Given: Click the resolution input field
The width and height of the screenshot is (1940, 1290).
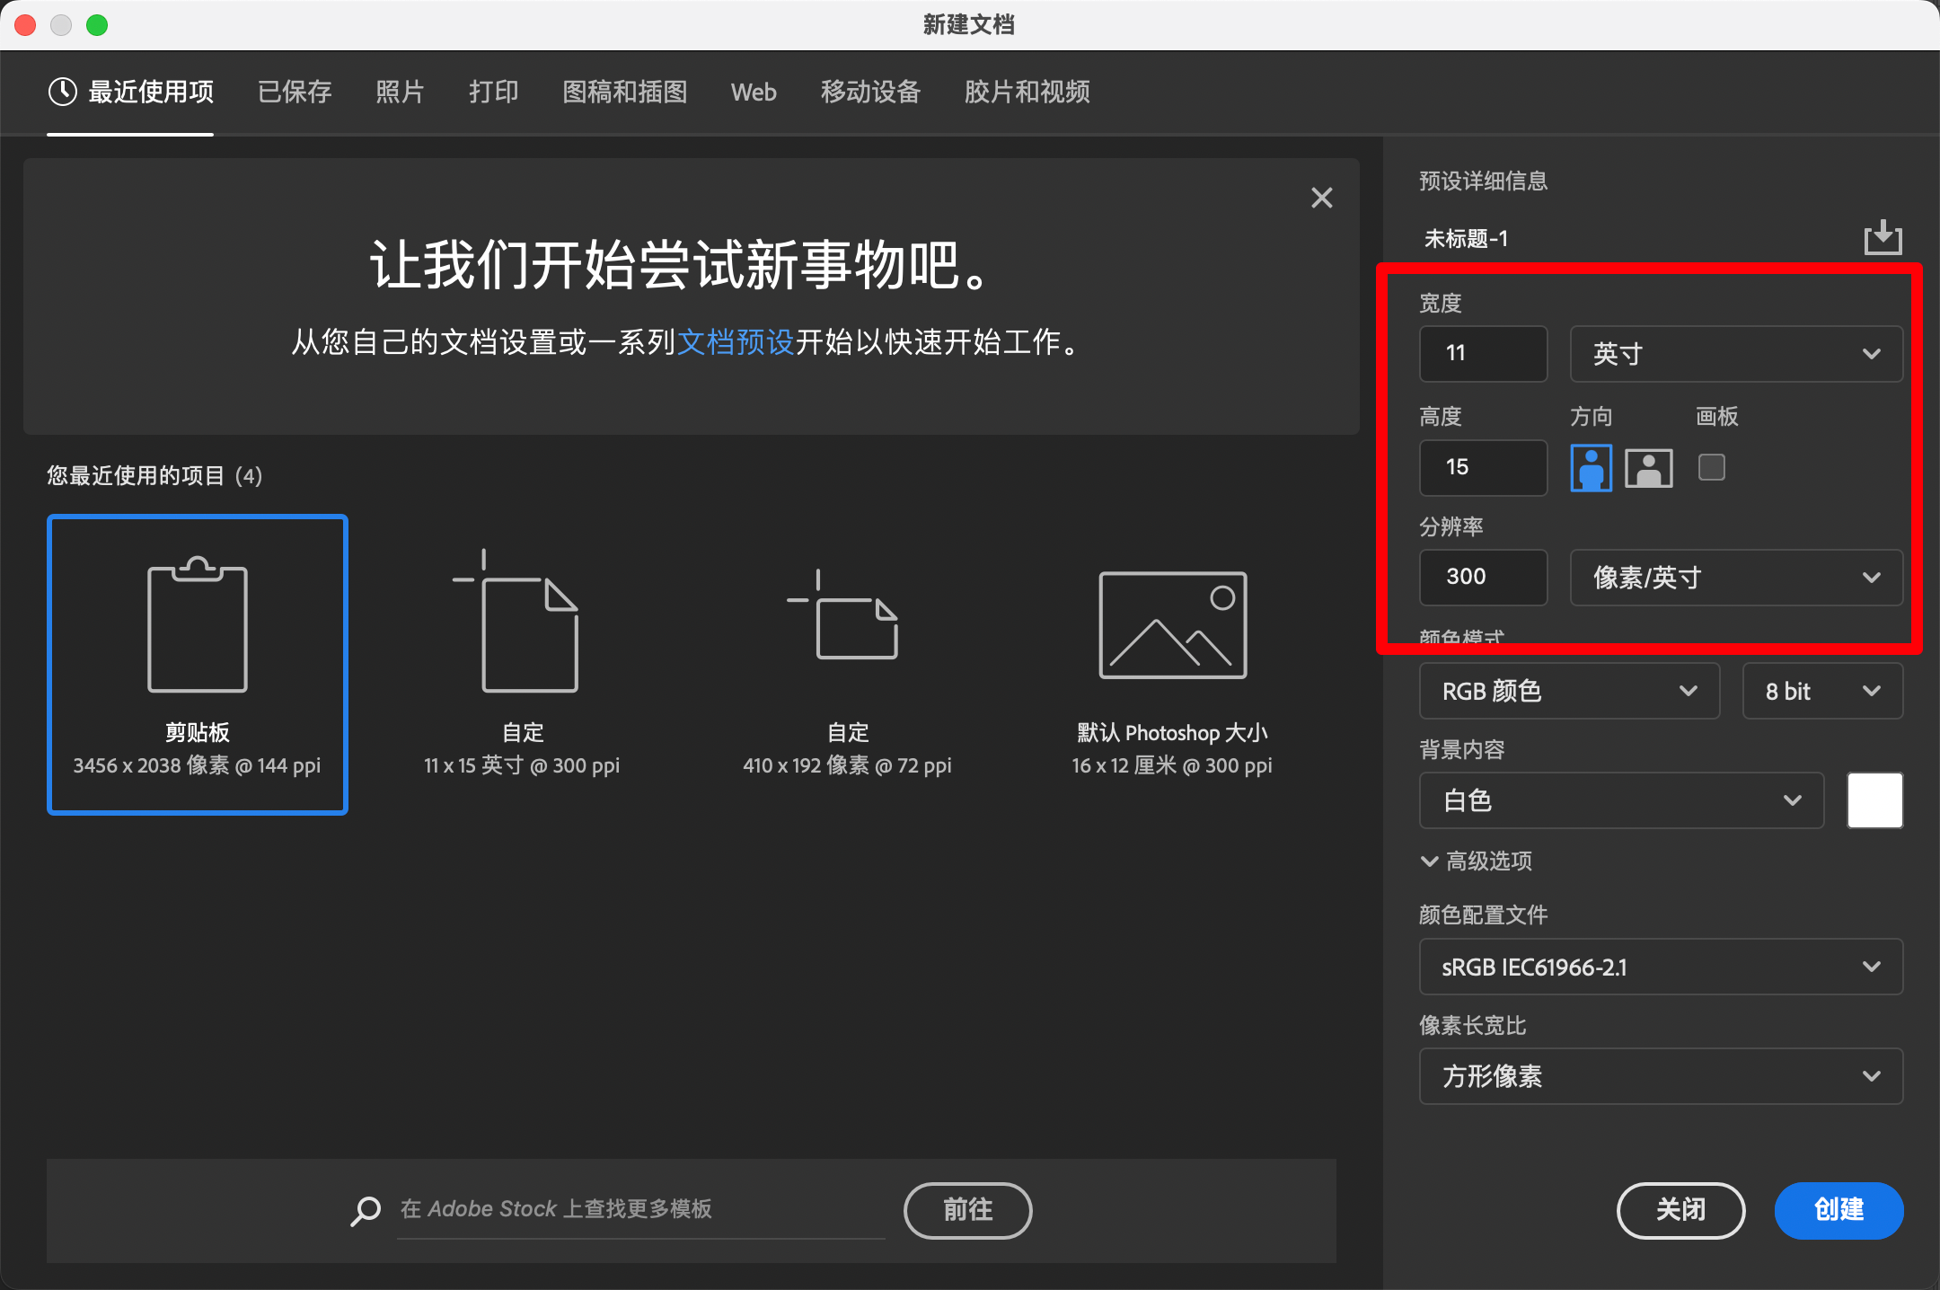Looking at the screenshot, I should point(1483,577).
